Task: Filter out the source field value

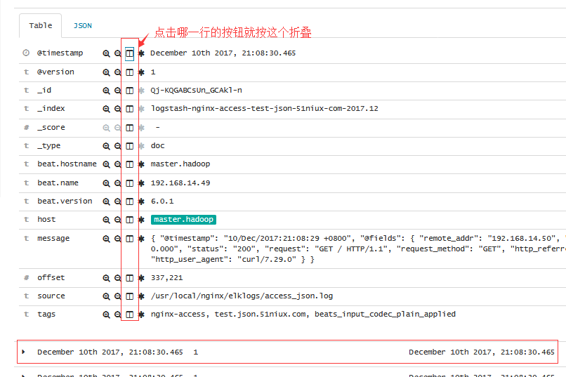Action: click(118, 296)
